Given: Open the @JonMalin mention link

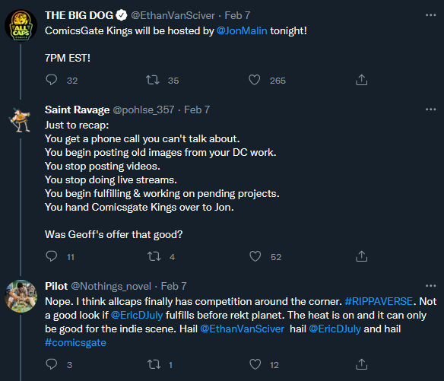Looking at the screenshot, I should (x=242, y=30).
